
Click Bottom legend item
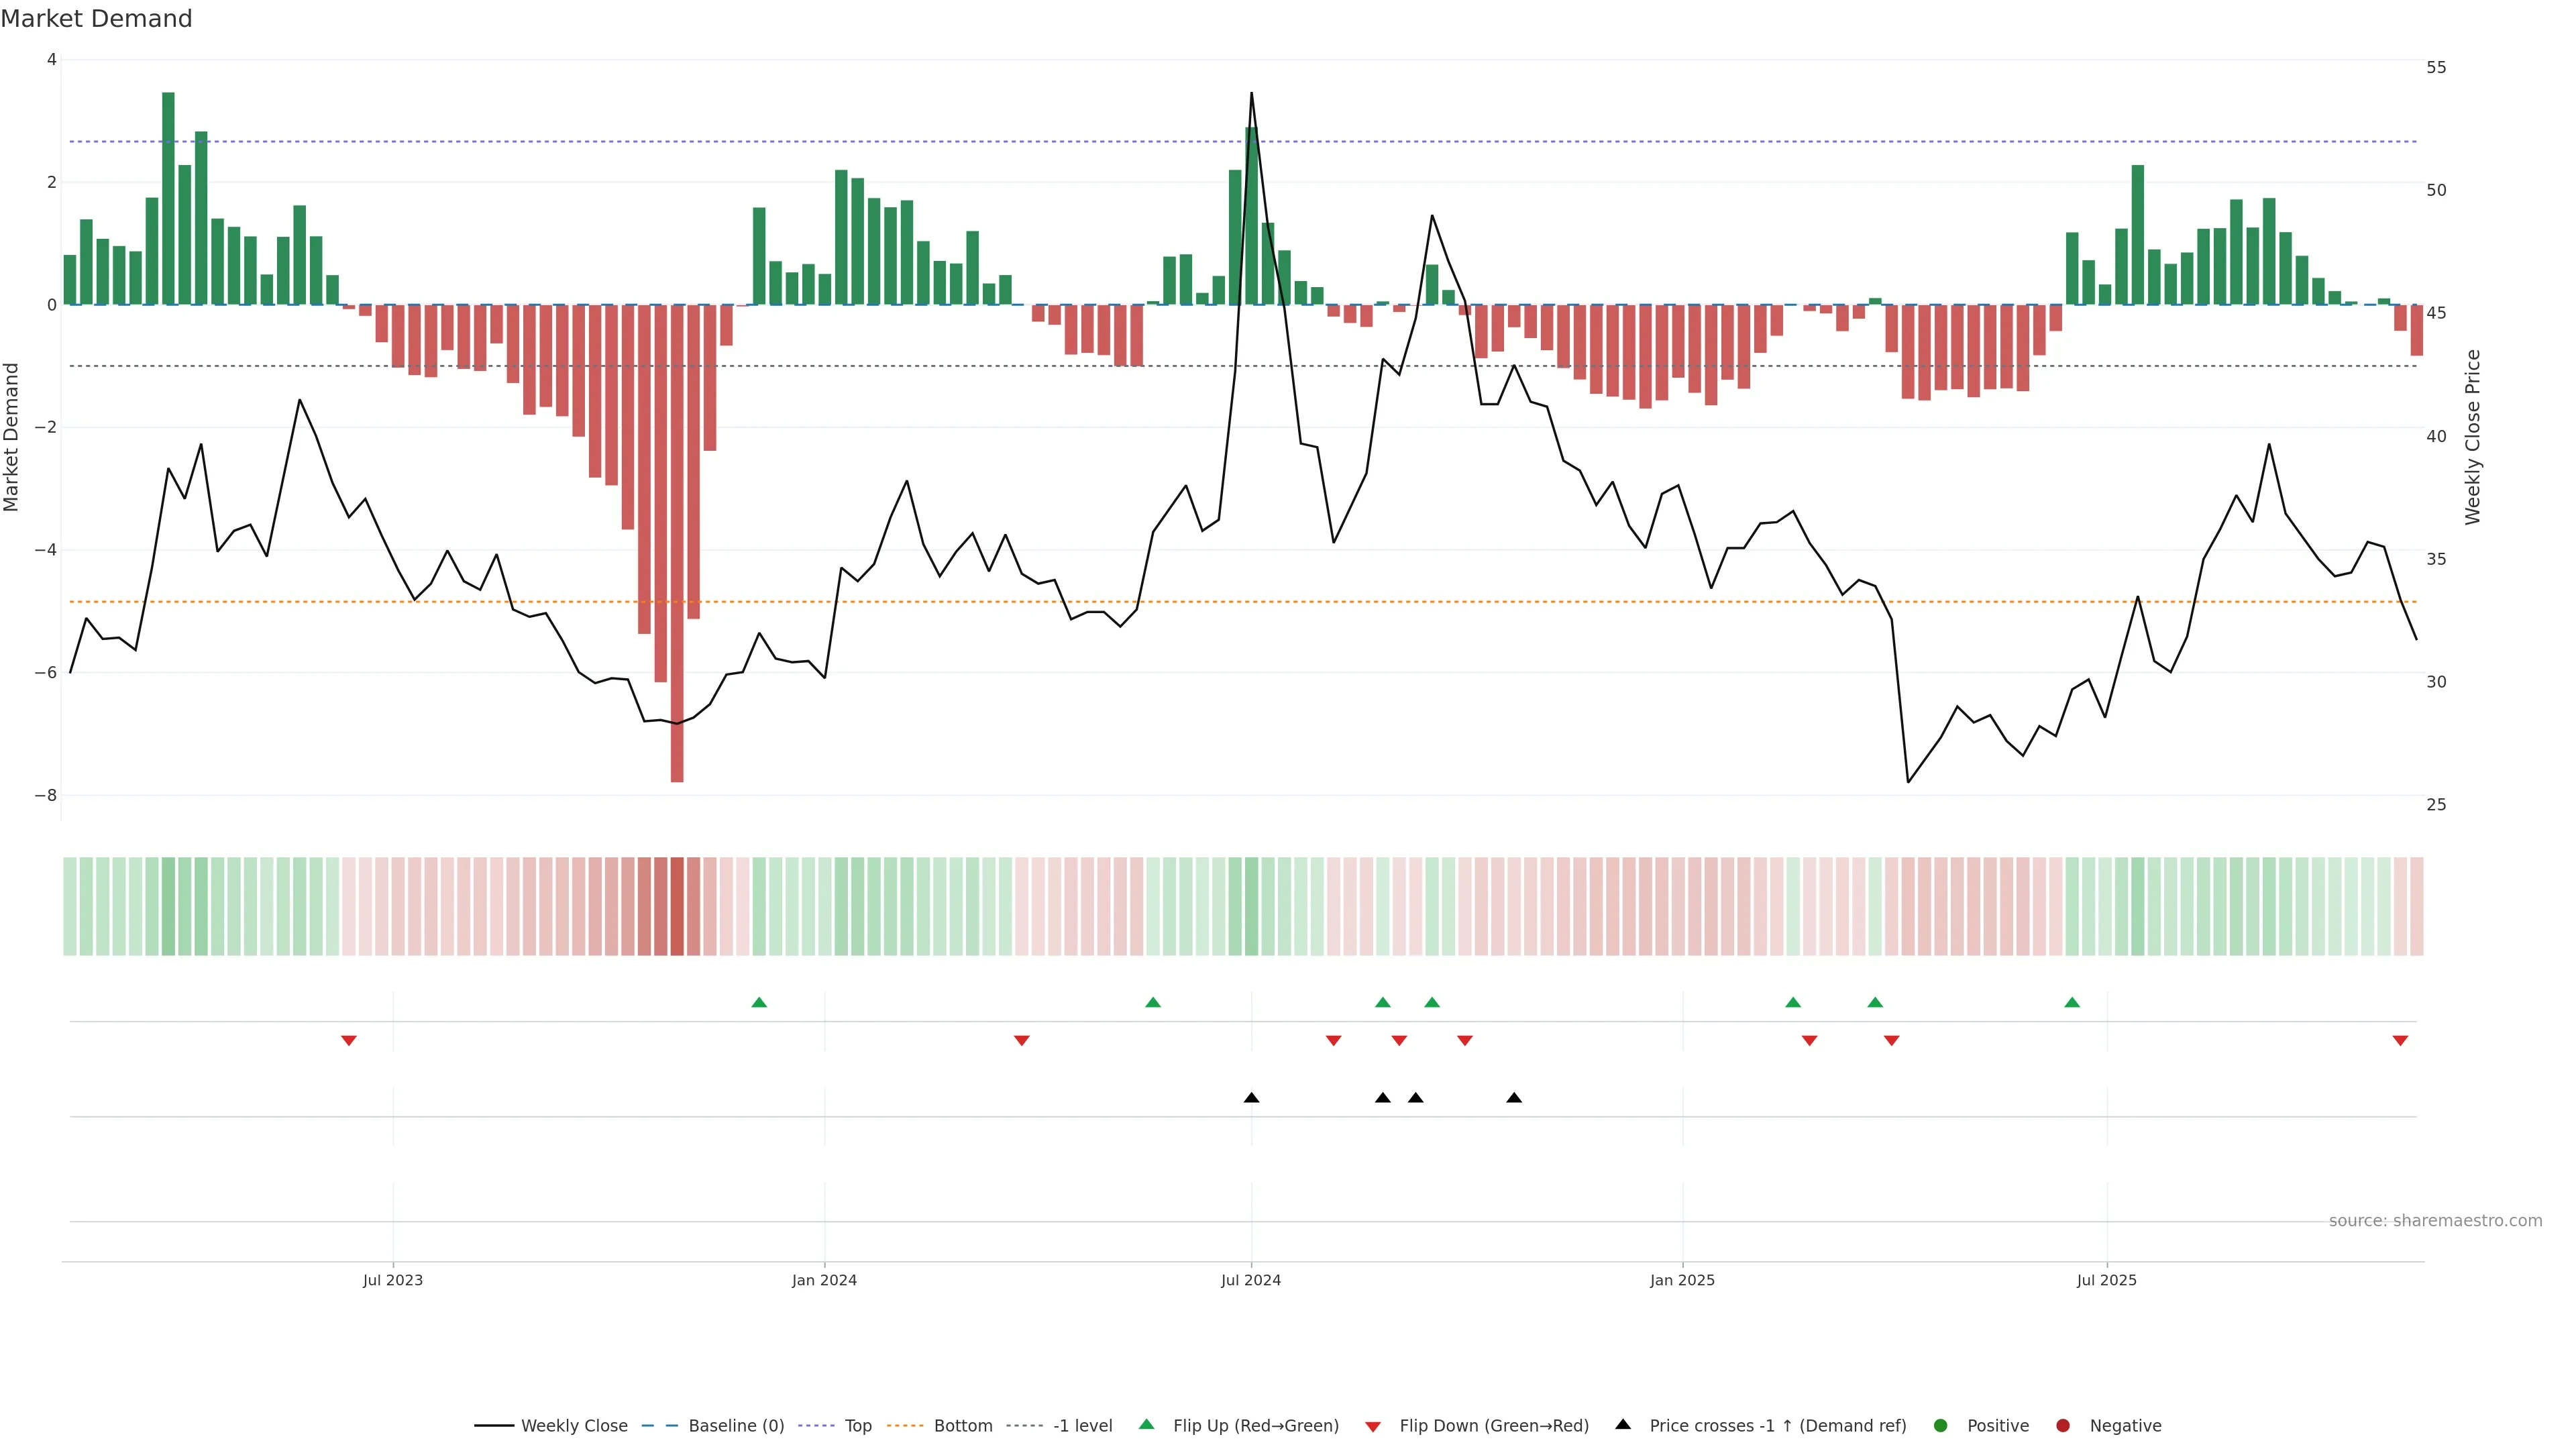point(962,1426)
